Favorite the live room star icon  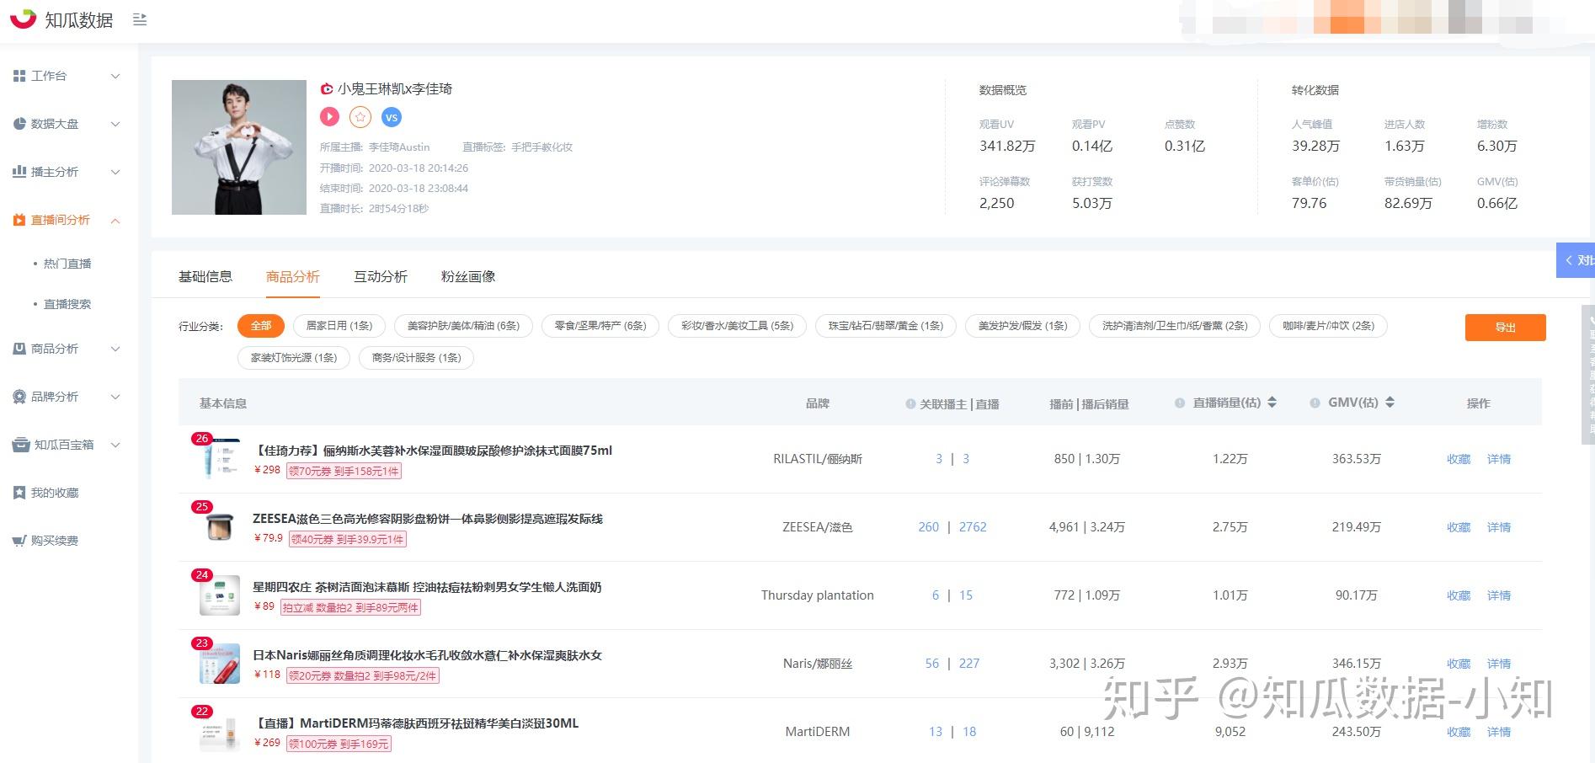(360, 117)
